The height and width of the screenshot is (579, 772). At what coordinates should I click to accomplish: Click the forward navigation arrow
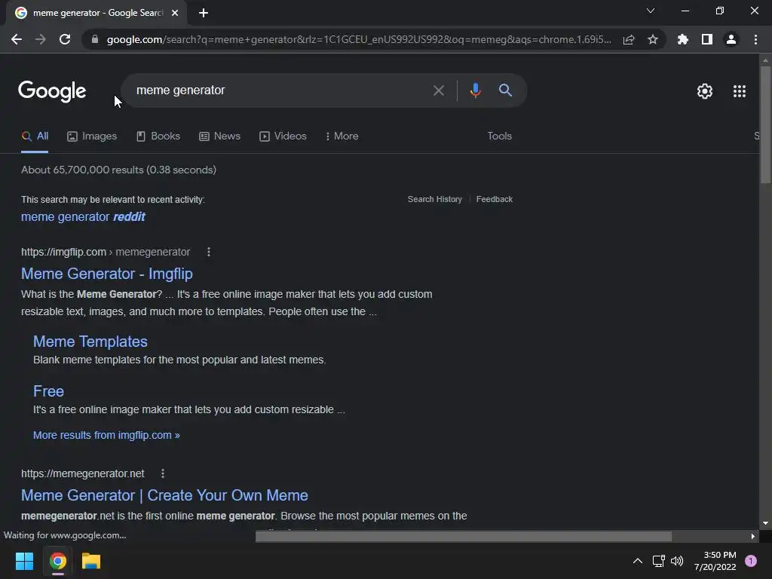(x=41, y=39)
